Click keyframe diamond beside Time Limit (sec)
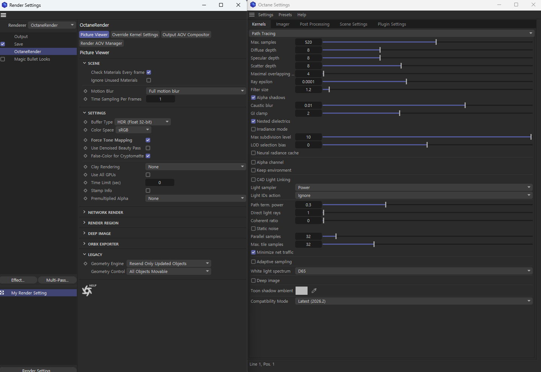The width and height of the screenshot is (541, 372). (85, 183)
